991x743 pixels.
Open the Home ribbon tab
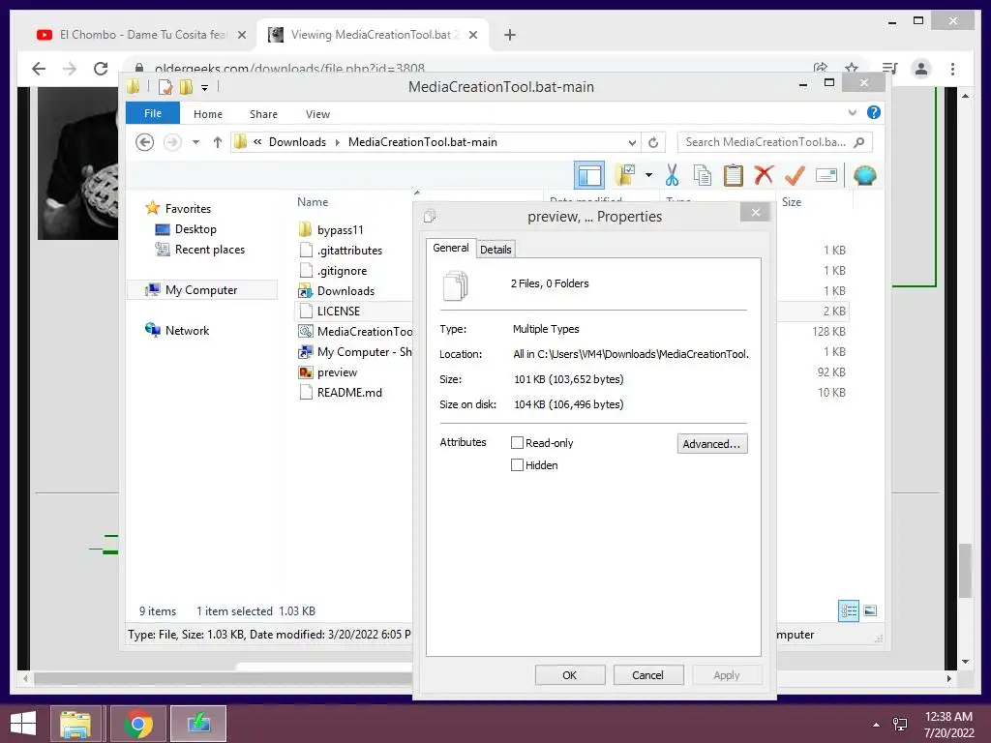tap(208, 114)
